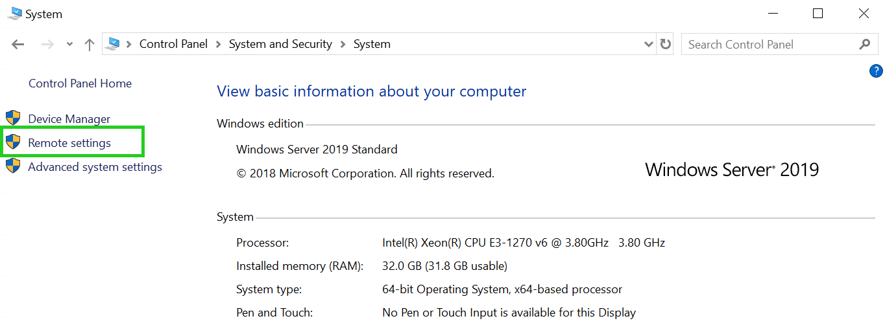This screenshot has height=334, width=885.
Task: Click shield icon next to Advanced system settings
Action: click(x=13, y=166)
